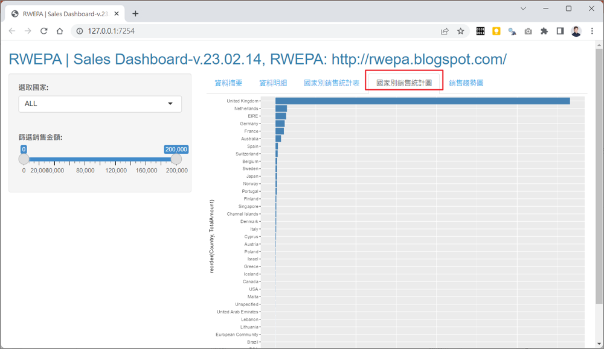Open the yellow lightbulb Keep extension
This screenshot has height=349, width=604.
[496, 31]
